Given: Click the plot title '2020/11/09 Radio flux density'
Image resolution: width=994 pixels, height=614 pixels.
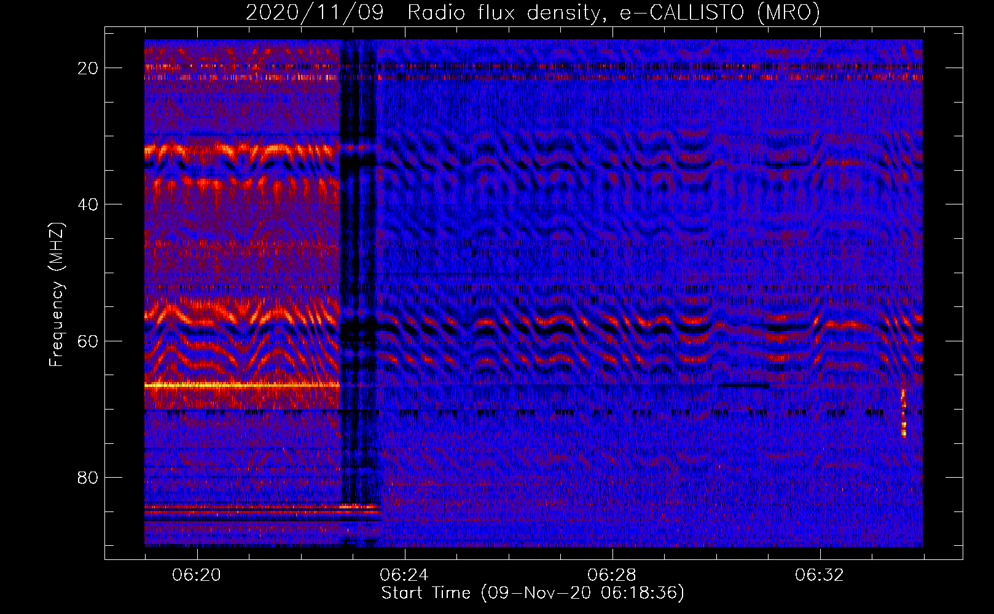Looking at the screenshot, I should (x=533, y=12).
